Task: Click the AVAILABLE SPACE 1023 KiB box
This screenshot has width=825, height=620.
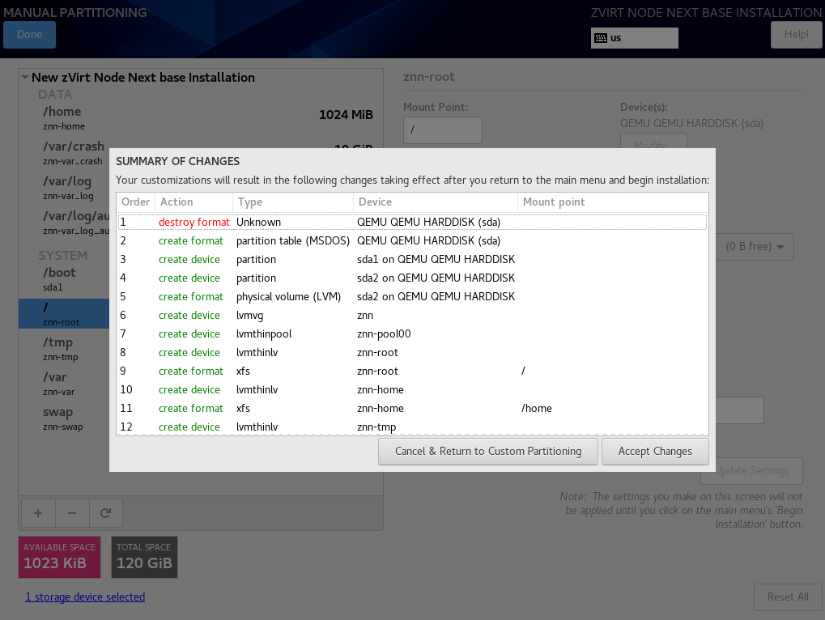Action: click(59, 557)
